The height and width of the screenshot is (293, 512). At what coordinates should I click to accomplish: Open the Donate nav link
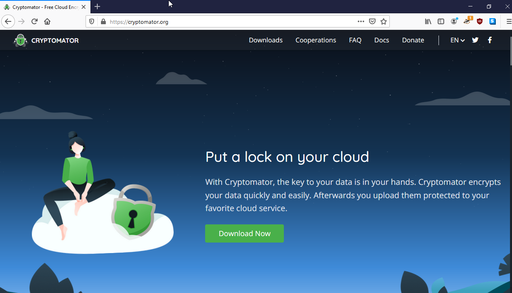(x=413, y=40)
